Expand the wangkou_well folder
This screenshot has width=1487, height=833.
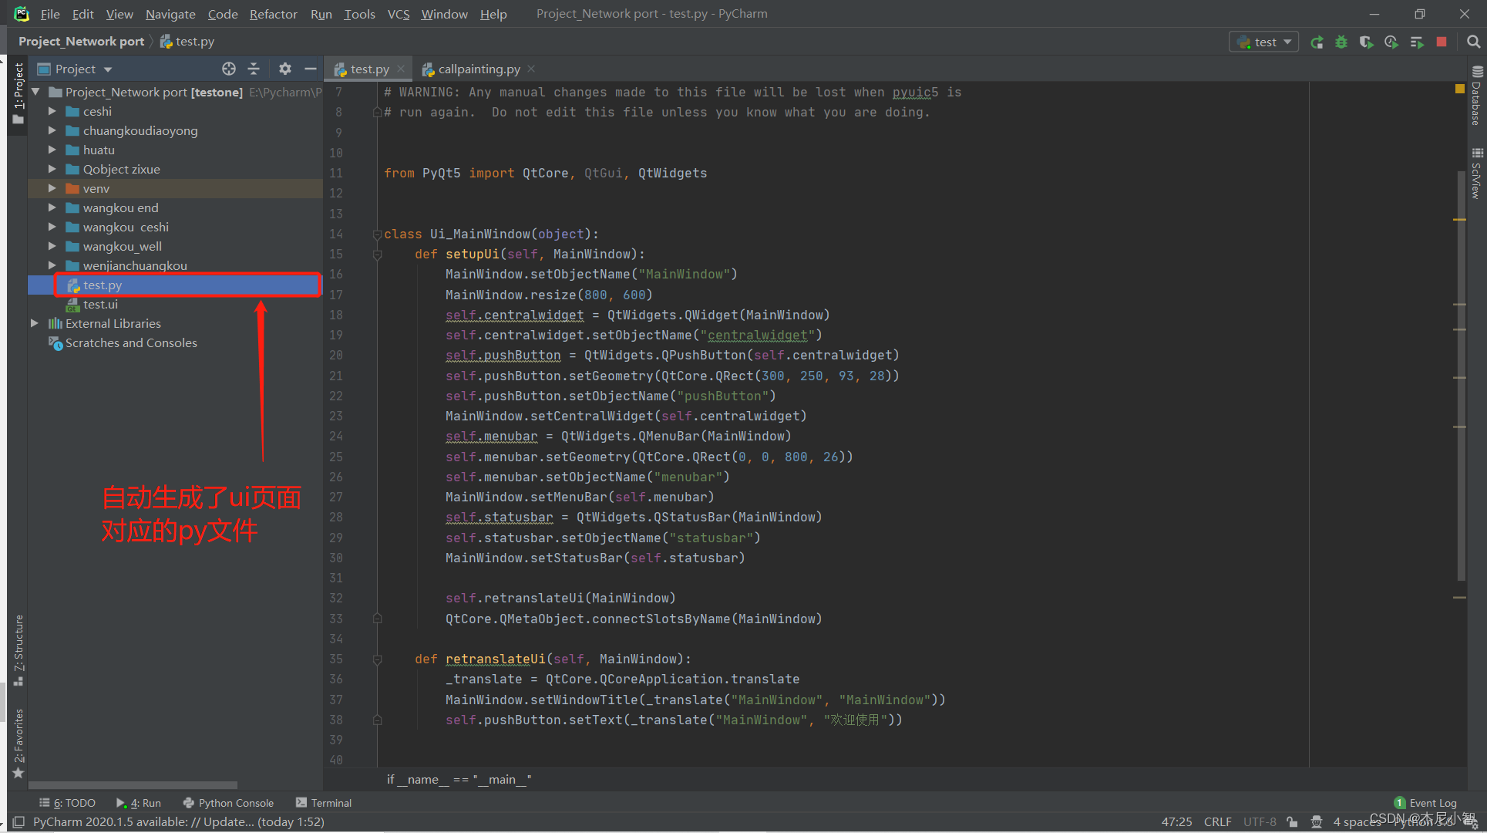click(51, 246)
